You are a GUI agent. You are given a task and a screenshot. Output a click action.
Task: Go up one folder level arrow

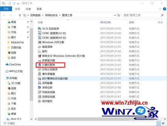click(x=20, y=15)
